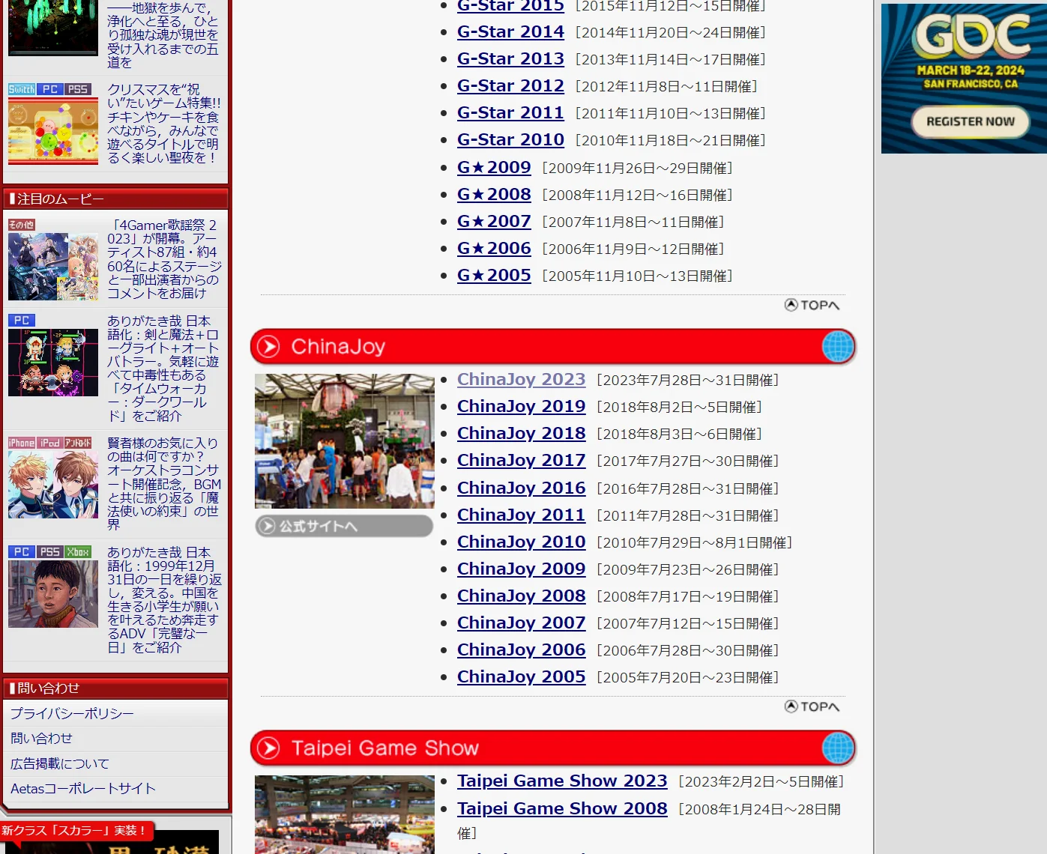Open the プライバシーポリシー sidebar item
This screenshot has height=854, width=1047.
[72, 714]
